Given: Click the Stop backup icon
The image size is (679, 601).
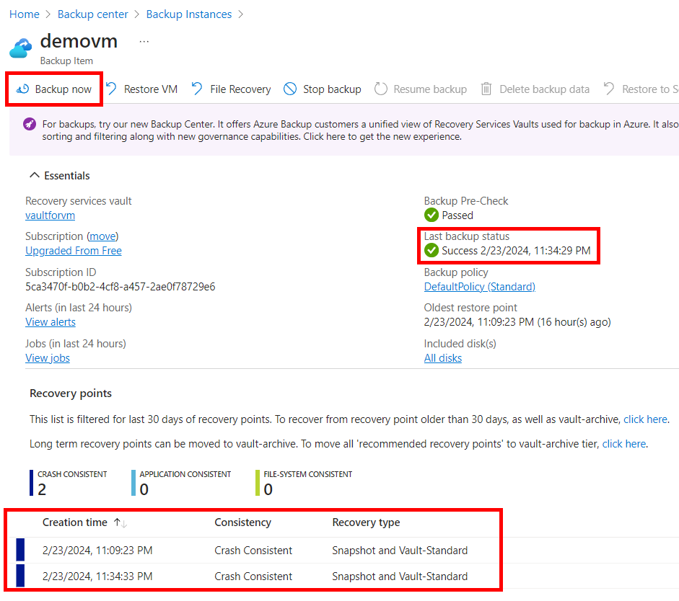Looking at the screenshot, I should coord(290,89).
